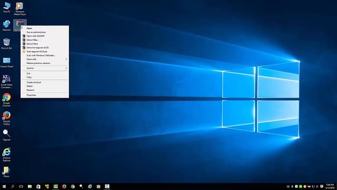This screenshot has width=337, height=190.
Task: Choose Copy in the context menu
Action: click(45, 77)
